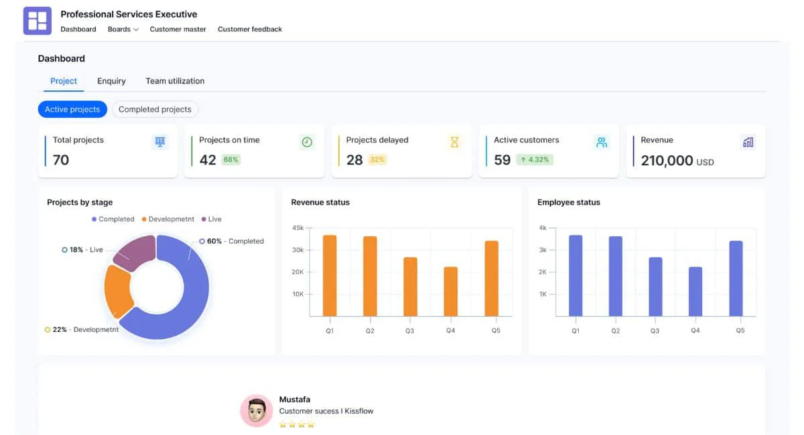
Task: Go to Dashboard in top navigation
Action: [78, 29]
